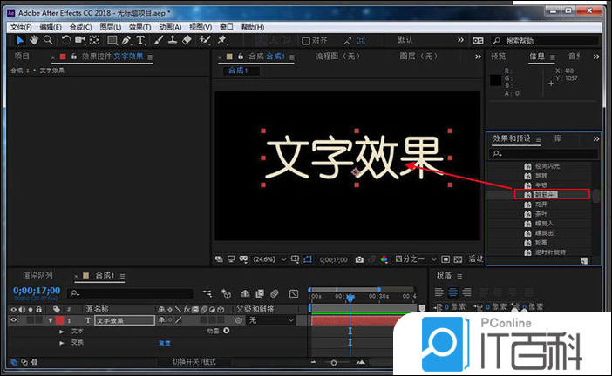Select the Eraser tool
The height and width of the screenshot is (376, 612).
187,40
